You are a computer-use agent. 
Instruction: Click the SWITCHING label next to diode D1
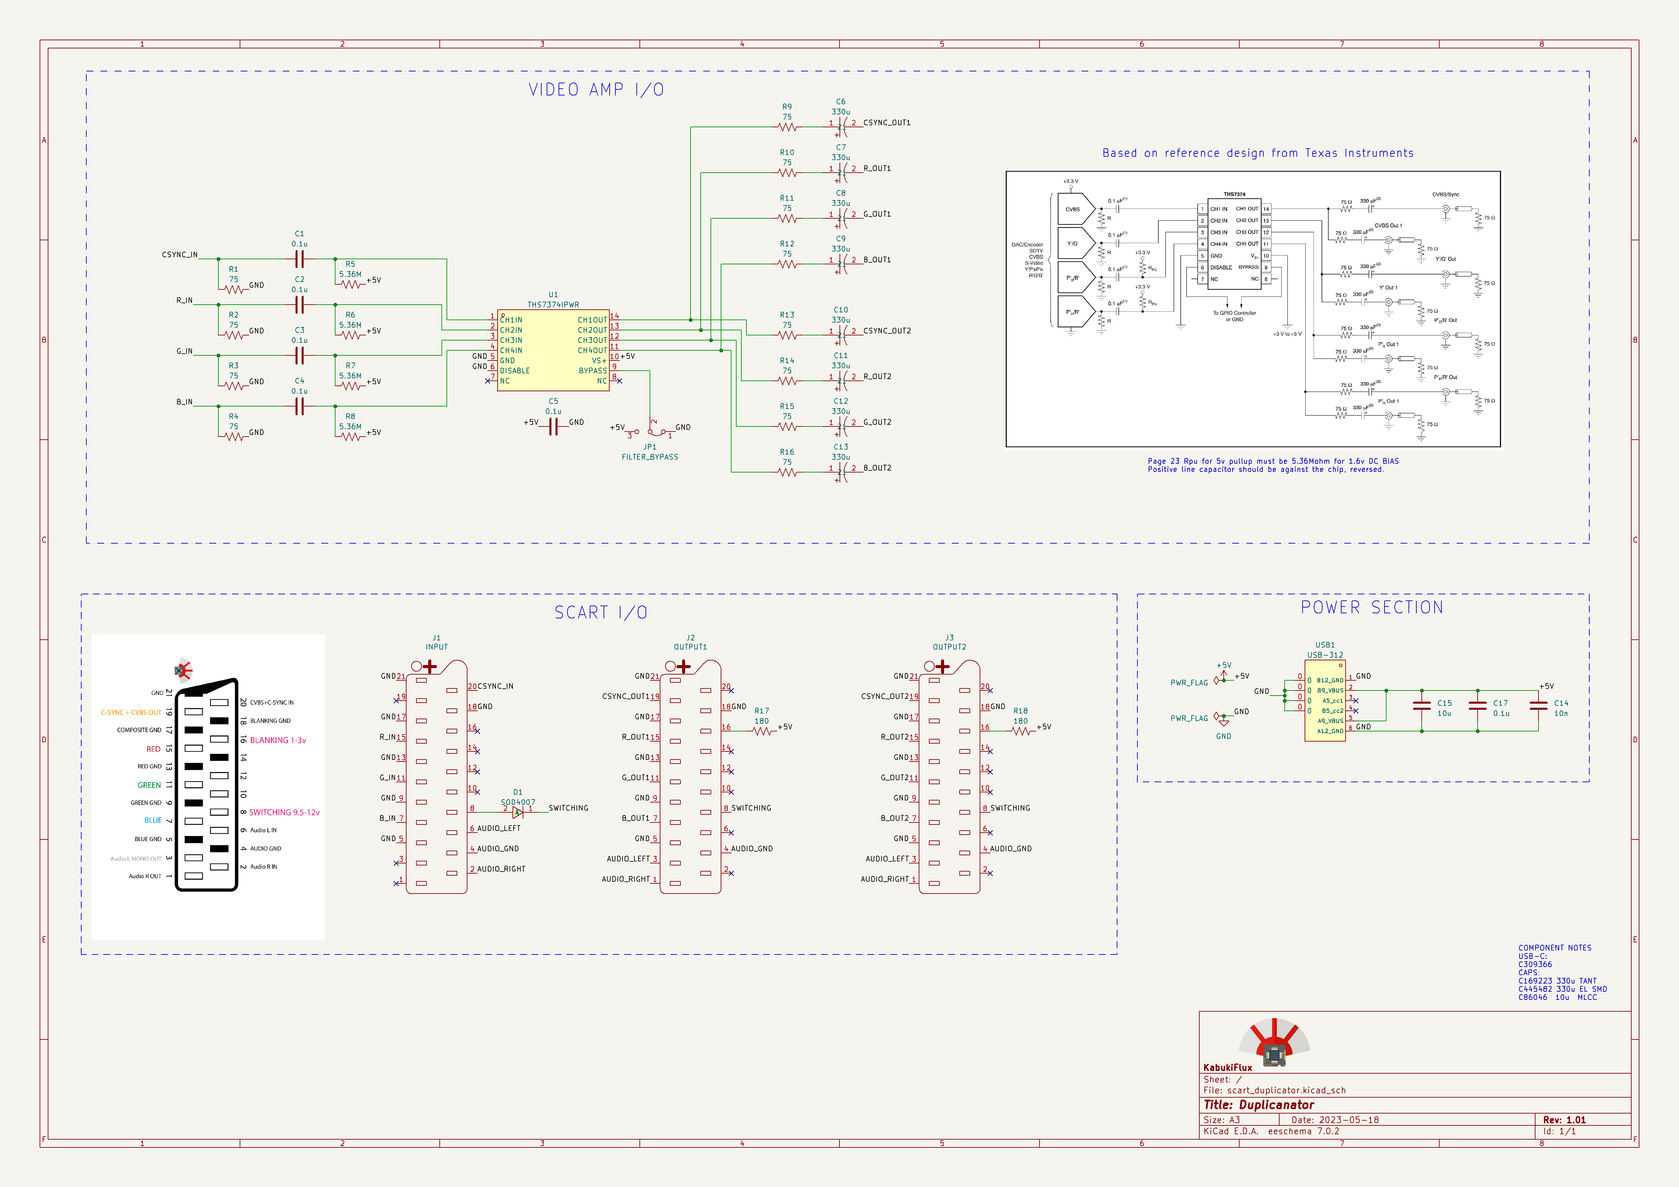568,808
